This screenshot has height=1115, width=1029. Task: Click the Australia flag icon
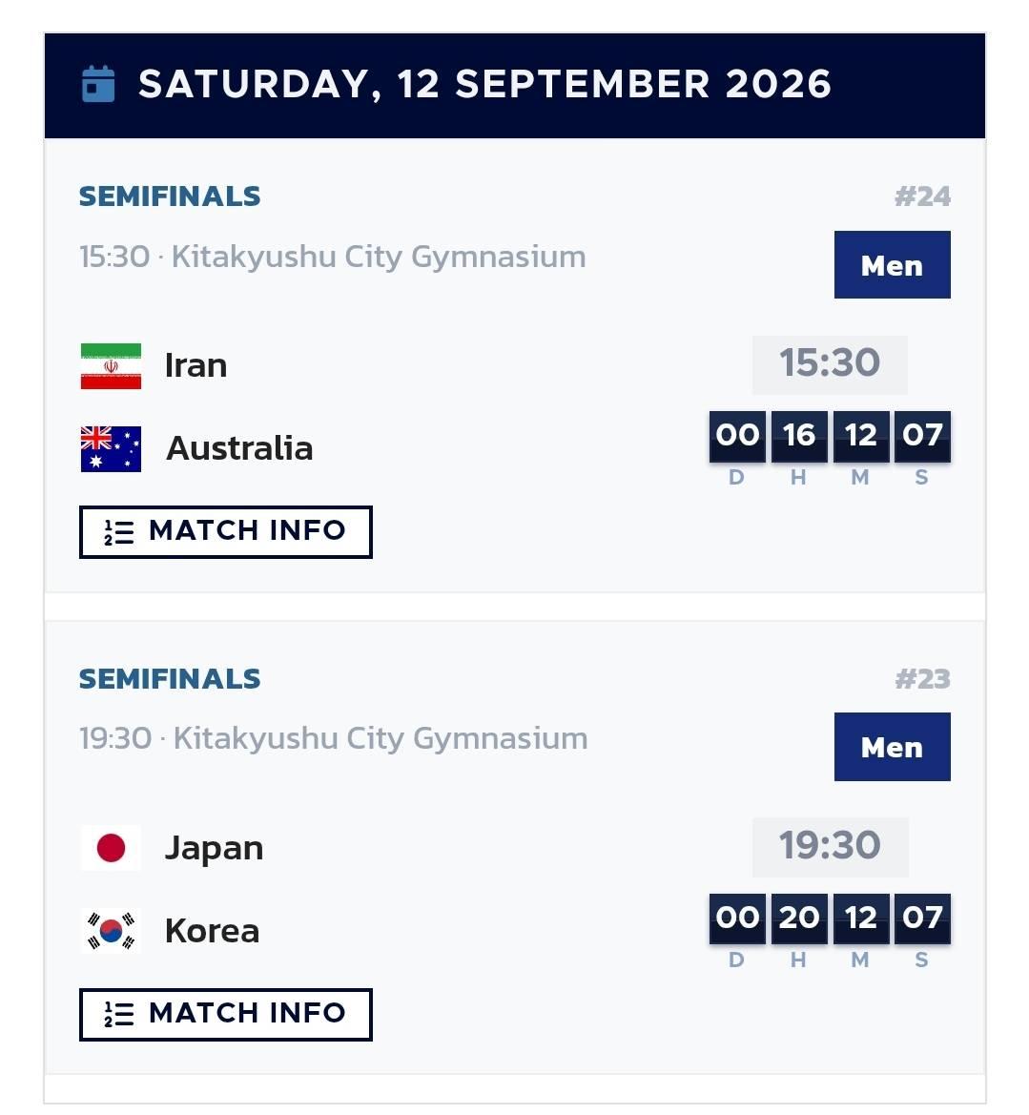click(111, 448)
